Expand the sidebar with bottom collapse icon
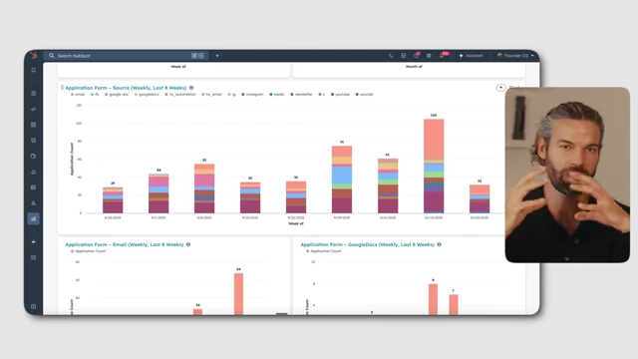The width and height of the screenshot is (638, 359). tap(33, 306)
